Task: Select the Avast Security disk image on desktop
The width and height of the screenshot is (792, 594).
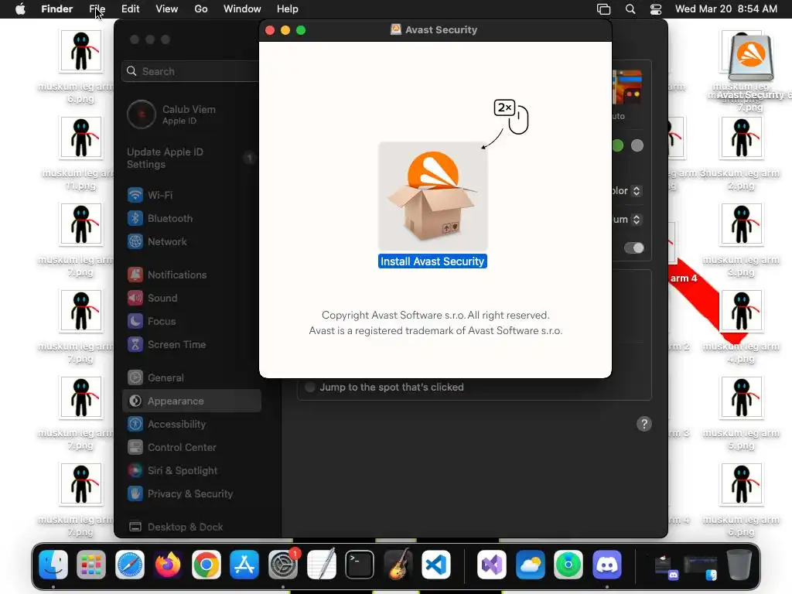Action: (x=750, y=58)
